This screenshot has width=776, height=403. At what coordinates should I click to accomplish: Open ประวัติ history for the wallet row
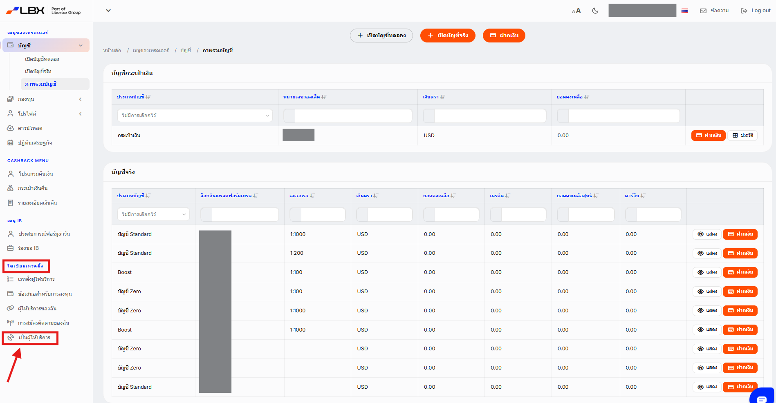742,136
